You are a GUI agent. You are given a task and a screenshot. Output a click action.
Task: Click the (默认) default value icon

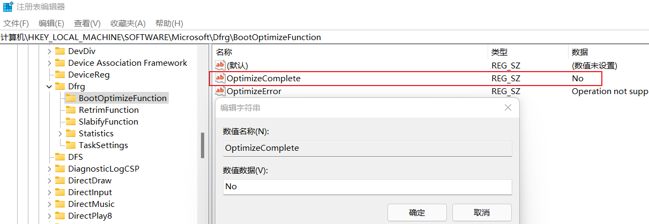[220, 66]
